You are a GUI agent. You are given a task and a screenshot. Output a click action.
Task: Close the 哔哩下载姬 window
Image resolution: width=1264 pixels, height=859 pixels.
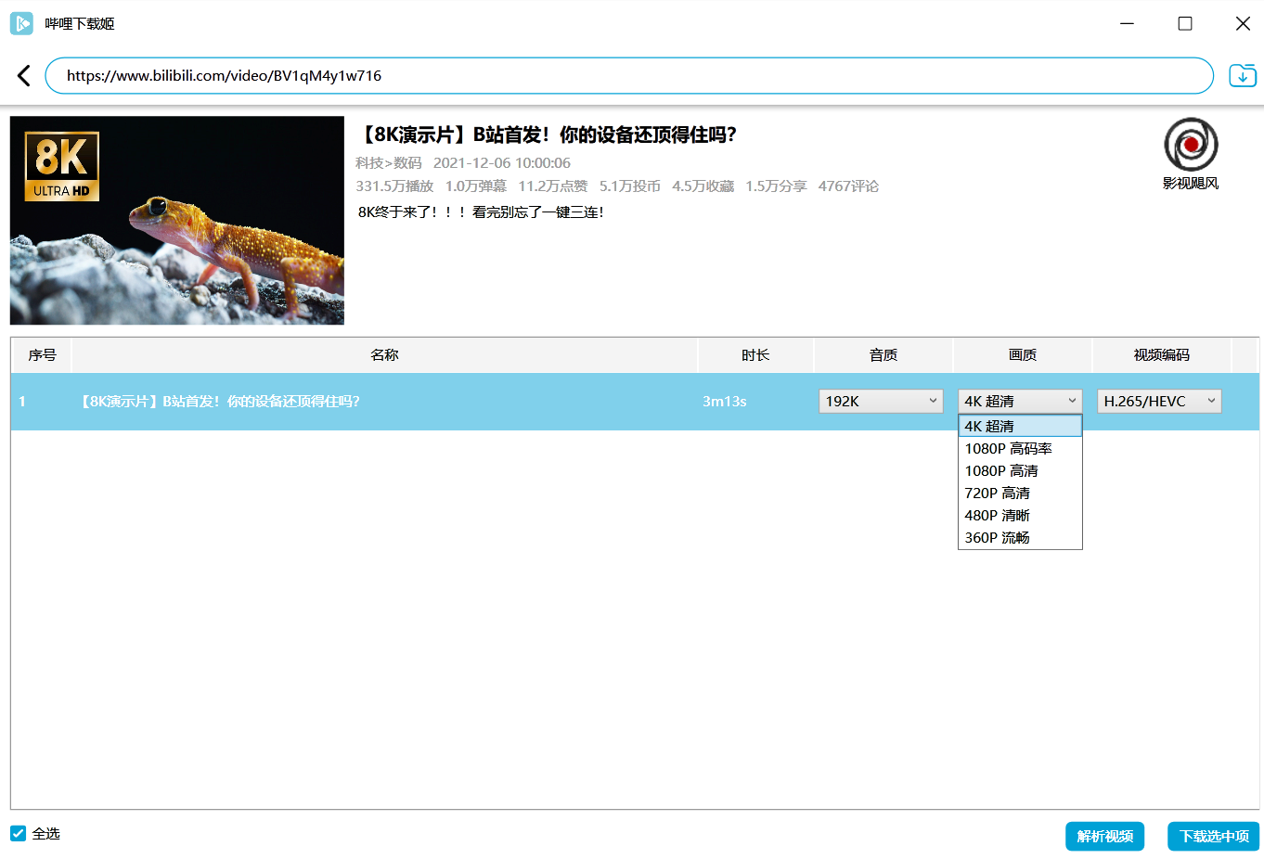pos(1243,23)
